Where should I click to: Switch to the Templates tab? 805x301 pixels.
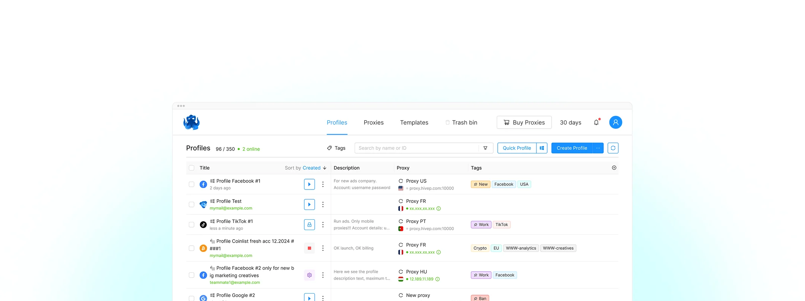pos(414,122)
